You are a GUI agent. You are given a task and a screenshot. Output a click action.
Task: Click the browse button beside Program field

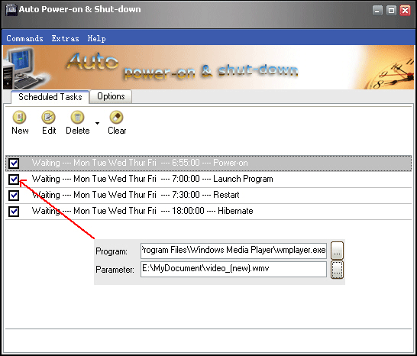tap(337, 251)
